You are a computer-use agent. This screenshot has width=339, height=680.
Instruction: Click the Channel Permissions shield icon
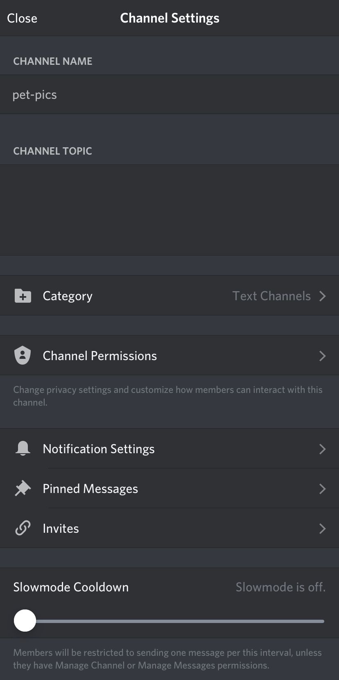(x=23, y=355)
